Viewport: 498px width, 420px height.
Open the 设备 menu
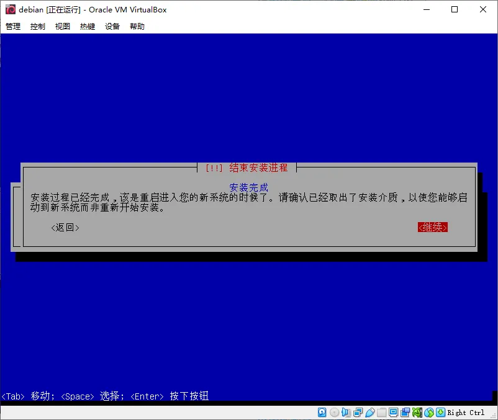point(112,26)
